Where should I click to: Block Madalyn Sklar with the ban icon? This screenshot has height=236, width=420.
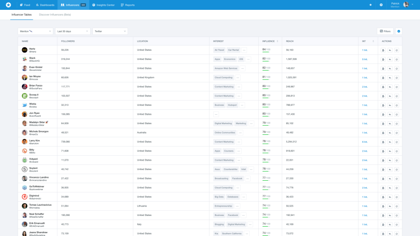[397, 124]
